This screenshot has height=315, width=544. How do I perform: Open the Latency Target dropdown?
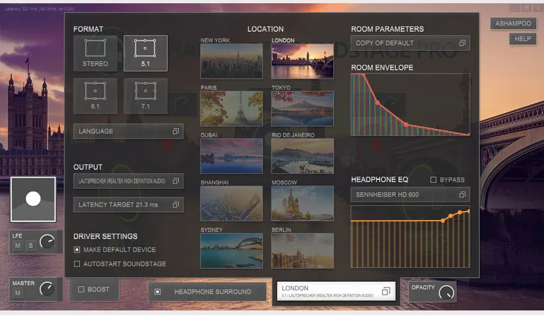128,204
